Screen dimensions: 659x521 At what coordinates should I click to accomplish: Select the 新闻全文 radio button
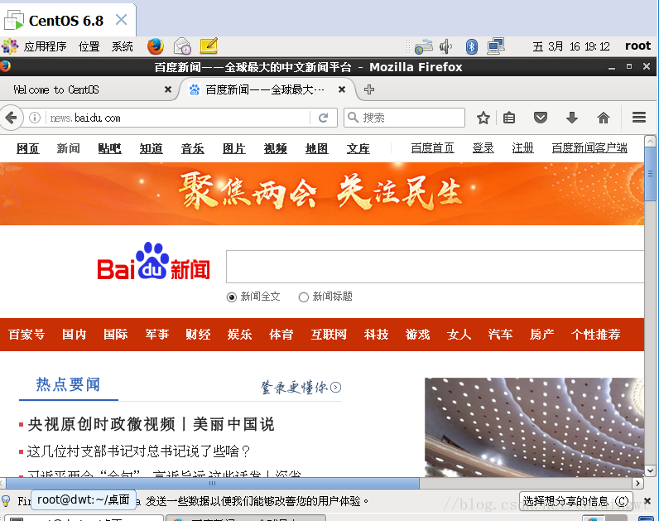(x=231, y=297)
